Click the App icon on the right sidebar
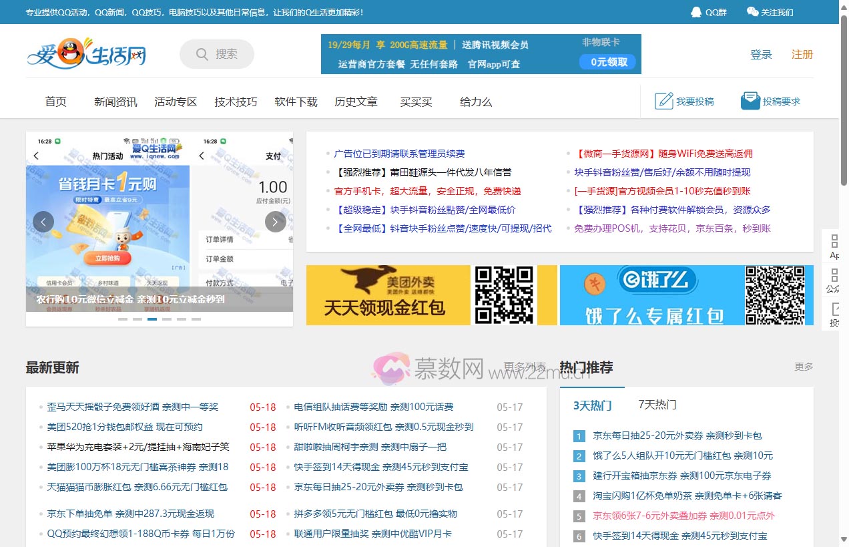Image resolution: width=849 pixels, height=547 pixels. (x=833, y=246)
